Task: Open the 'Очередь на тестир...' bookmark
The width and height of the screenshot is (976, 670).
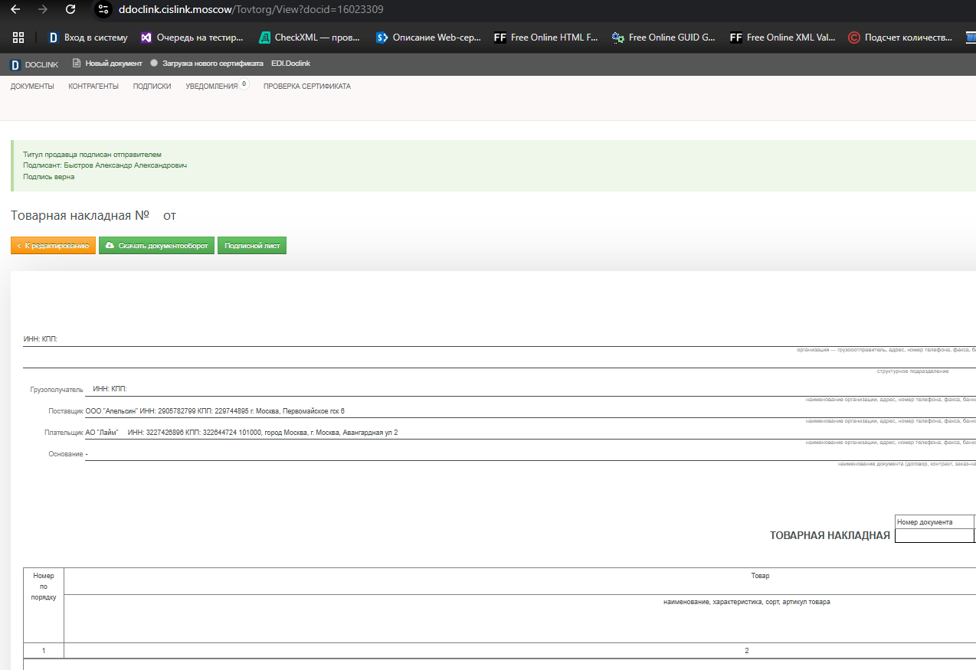Action: tap(192, 37)
